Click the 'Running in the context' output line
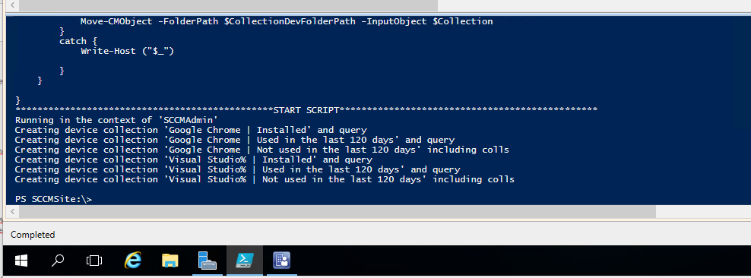This screenshot has width=751, height=278. (116, 120)
